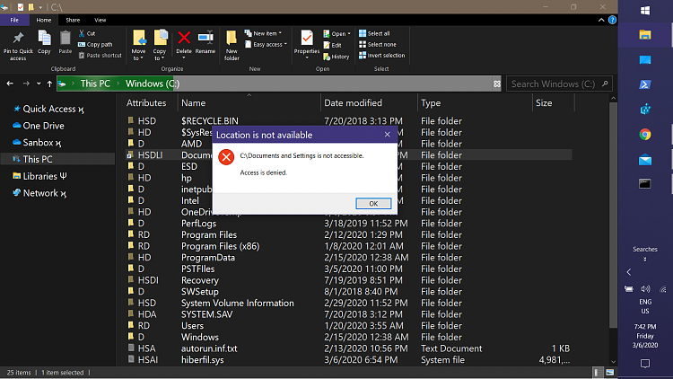
Task: Click the Search Windows (C:) box
Action: 559,84
